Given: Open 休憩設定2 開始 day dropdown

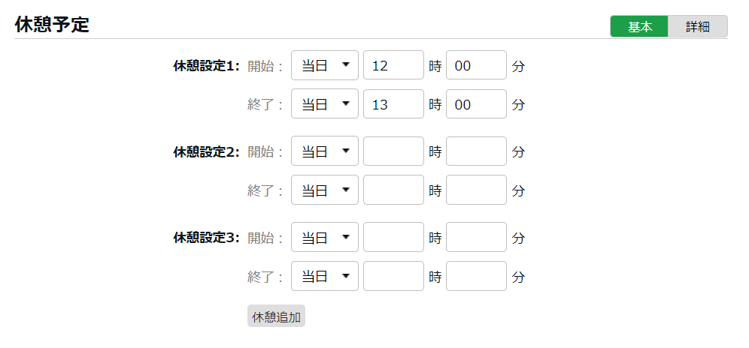Looking at the screenshot, I should click(x=325, y=151).
